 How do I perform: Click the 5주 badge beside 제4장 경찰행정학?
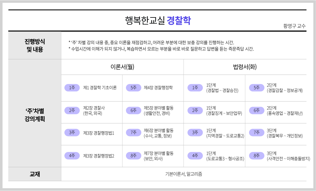coord(134,88)
